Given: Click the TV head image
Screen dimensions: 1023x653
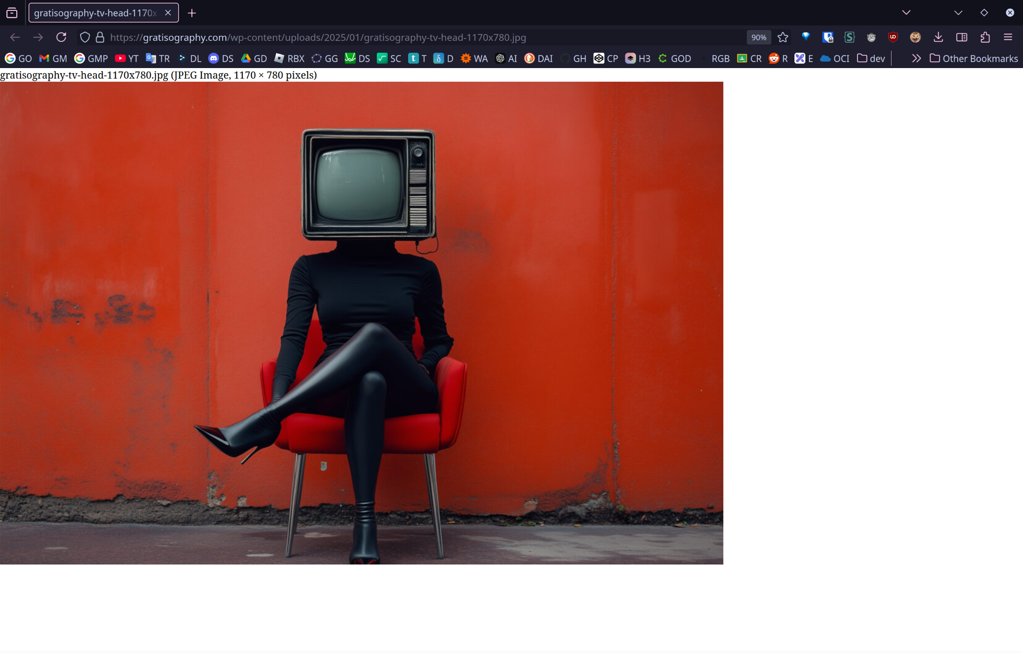Looking at the screenshot, I should (361, 323).
